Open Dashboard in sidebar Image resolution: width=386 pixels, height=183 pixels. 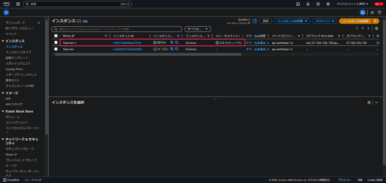pos(15,23)
